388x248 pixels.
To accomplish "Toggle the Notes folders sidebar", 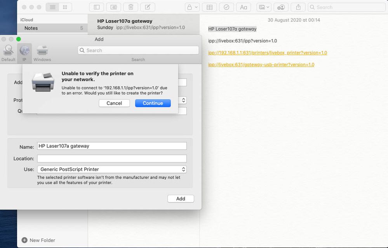I will point(96,7).
